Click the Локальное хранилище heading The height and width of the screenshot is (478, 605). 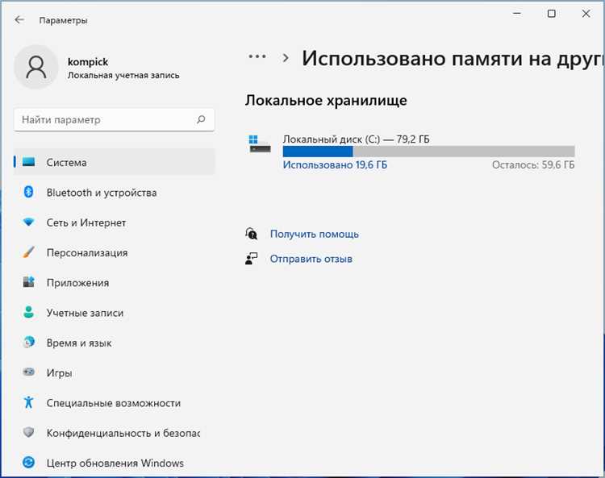(326, 100)
